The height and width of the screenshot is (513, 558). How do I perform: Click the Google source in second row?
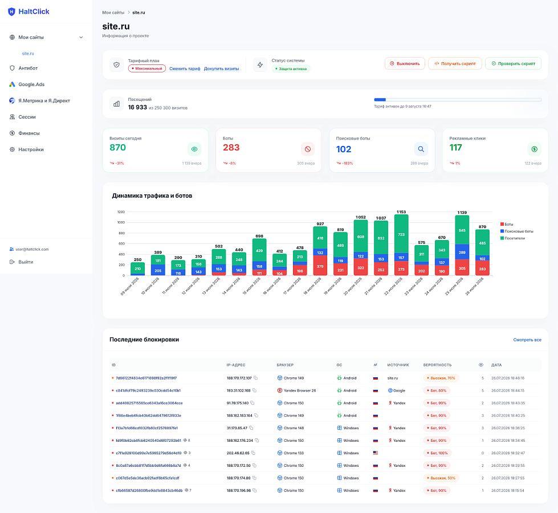(397, 390)
